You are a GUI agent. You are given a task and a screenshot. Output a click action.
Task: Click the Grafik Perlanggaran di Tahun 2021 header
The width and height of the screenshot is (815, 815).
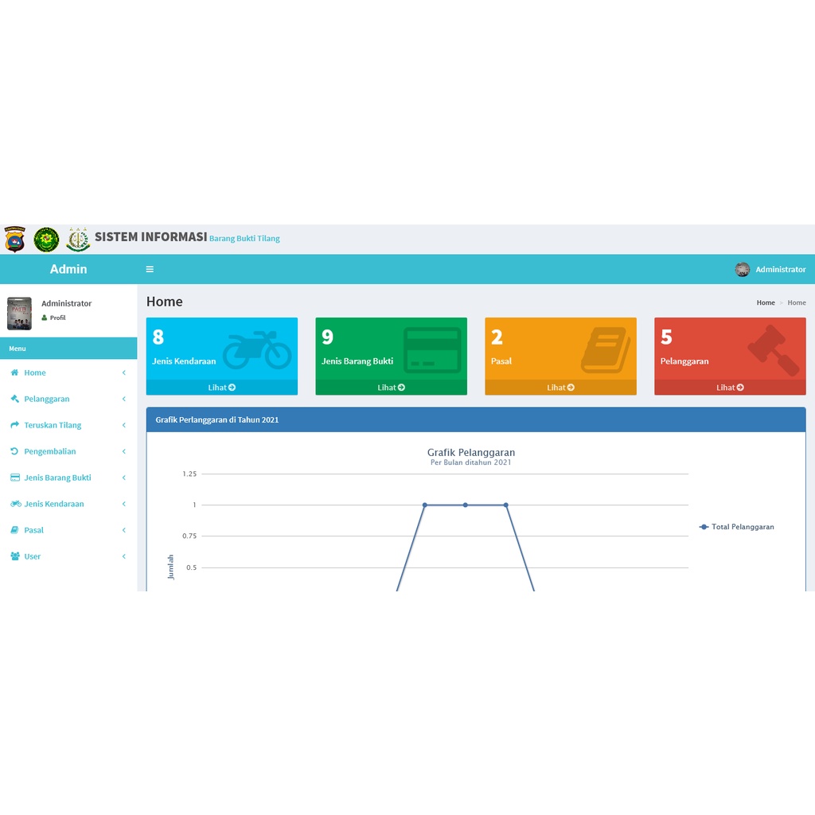point(217,419)
